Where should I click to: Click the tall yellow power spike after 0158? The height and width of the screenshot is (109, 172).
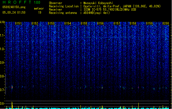coord(138,106)
